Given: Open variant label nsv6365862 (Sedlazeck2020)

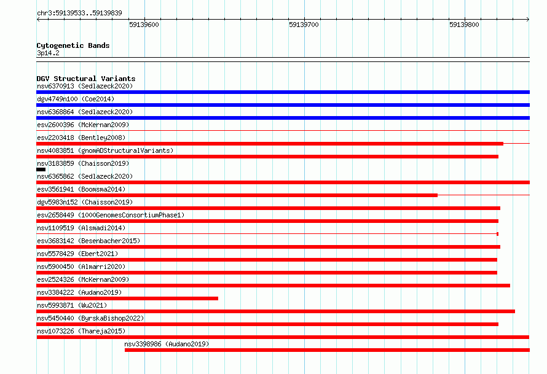Looking at the screenshot, I should click(x=85, y=176).
